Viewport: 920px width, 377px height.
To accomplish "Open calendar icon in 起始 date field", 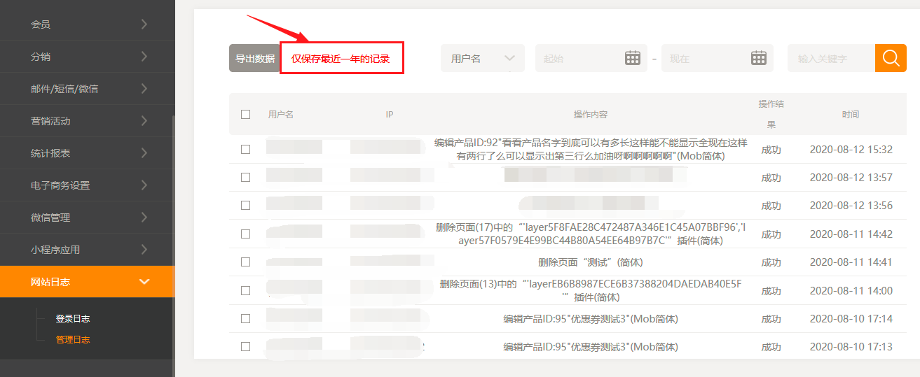I will [x=632, y=58].
